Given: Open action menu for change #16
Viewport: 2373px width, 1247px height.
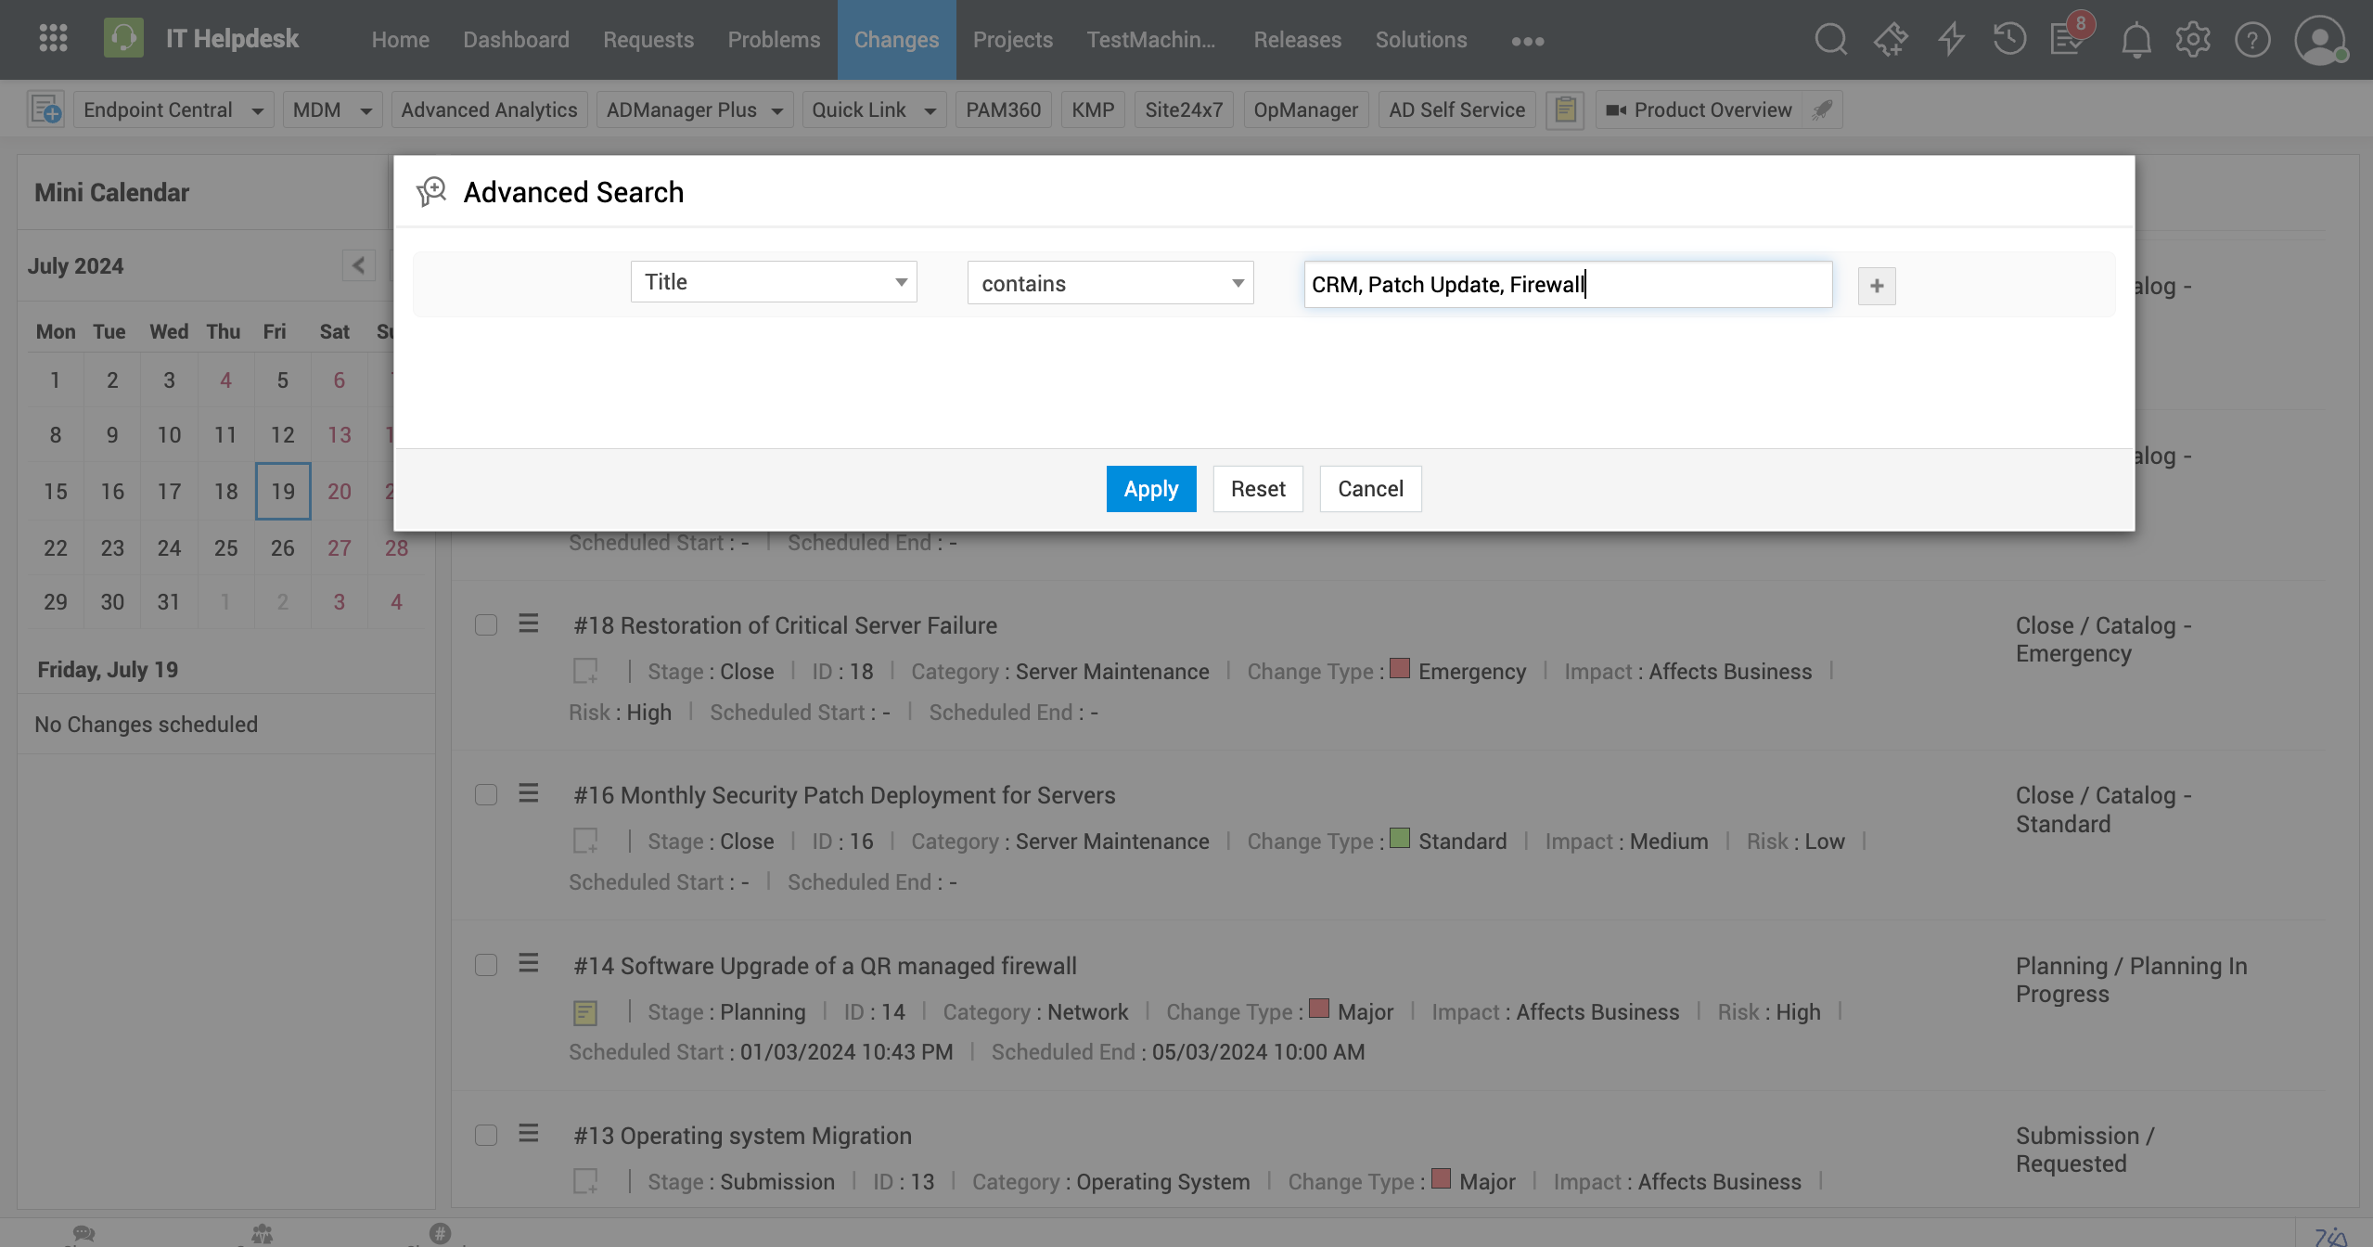Looking at the screenshot, I should tap(529, 793).
